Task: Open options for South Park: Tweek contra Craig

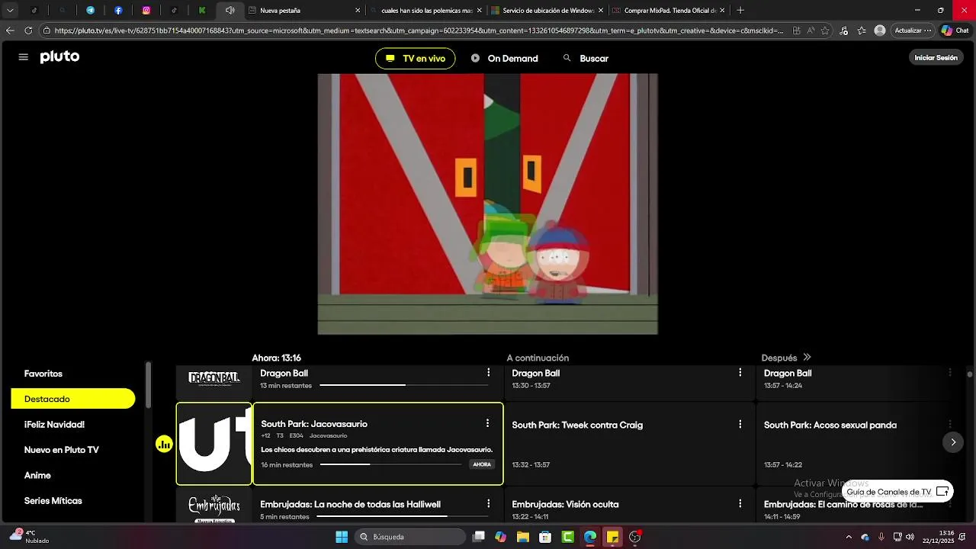Action: point(740,424)
